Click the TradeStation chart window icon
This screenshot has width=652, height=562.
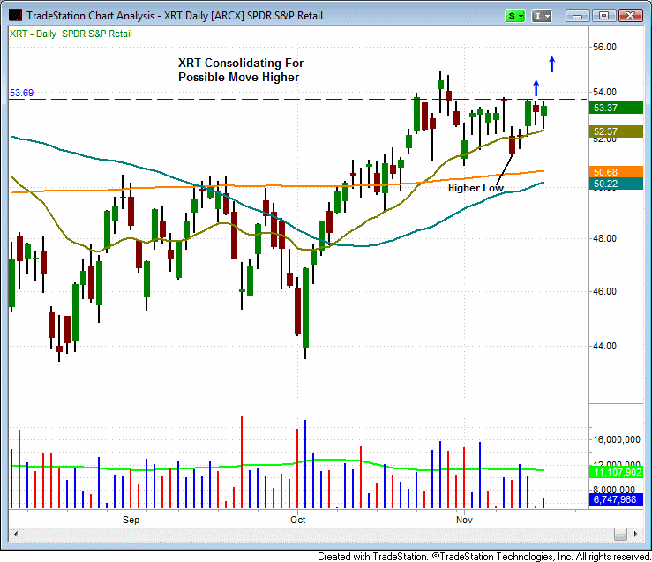click(15, 16)
